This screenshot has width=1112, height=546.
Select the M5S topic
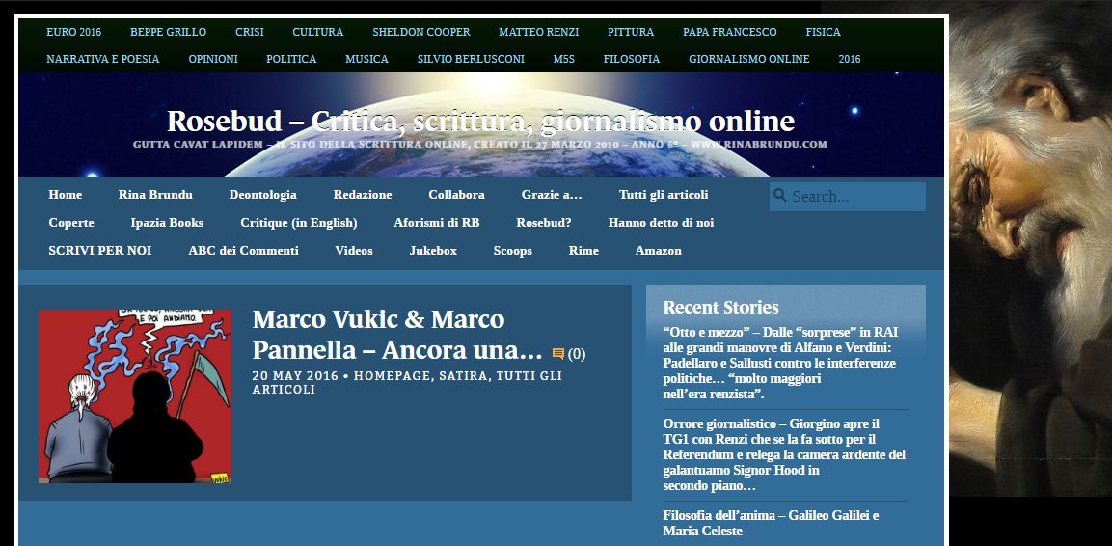pyautogui.click(x=564, y=59)
